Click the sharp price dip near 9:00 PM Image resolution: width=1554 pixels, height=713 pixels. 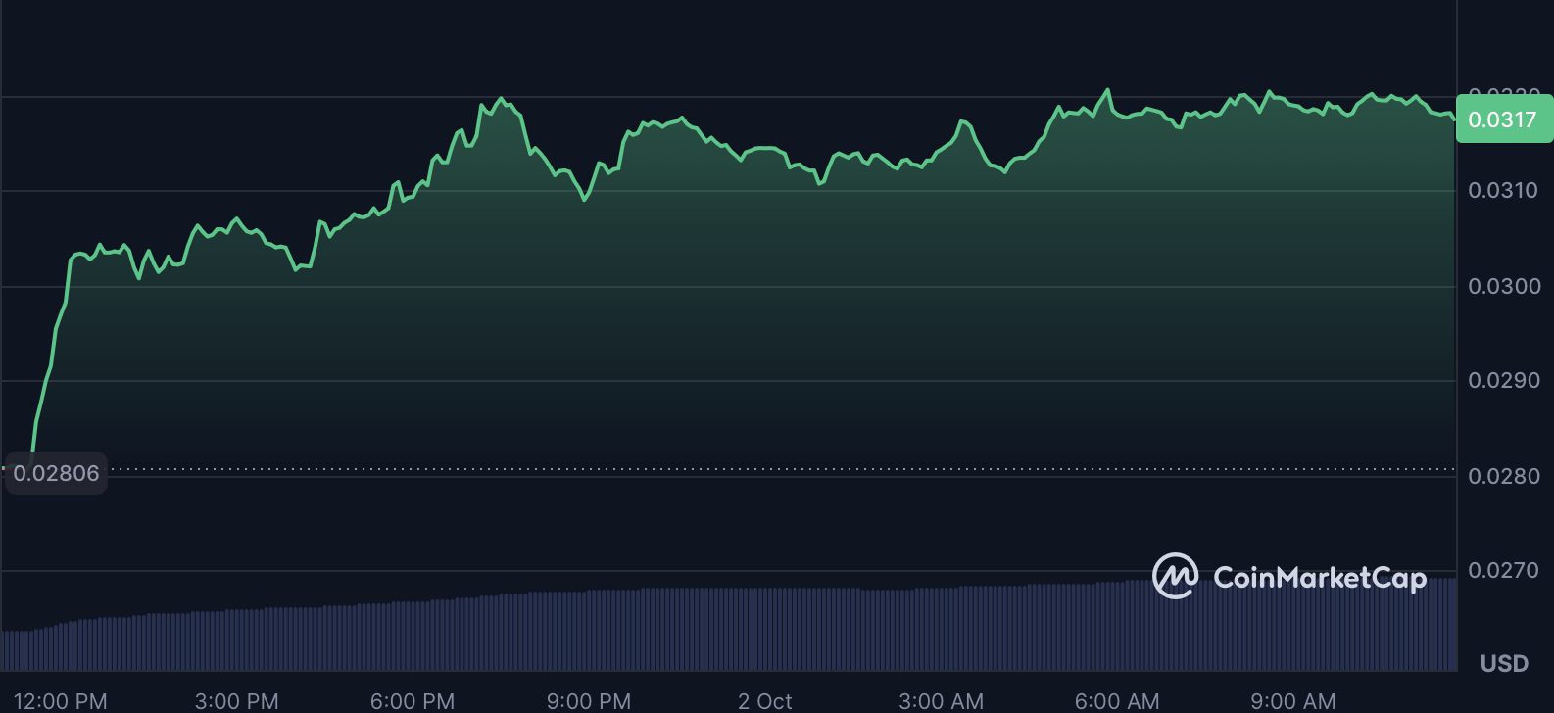585,200
